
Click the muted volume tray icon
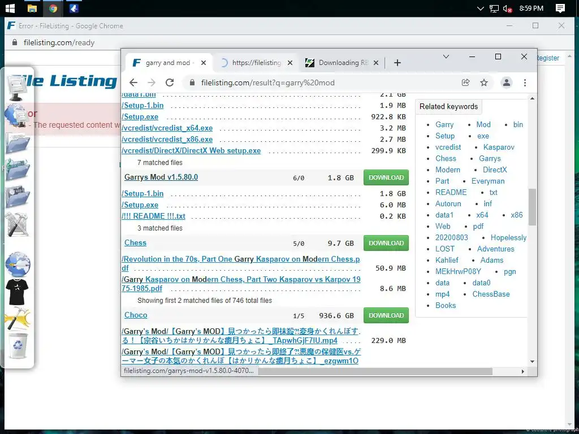pos(507,8)
